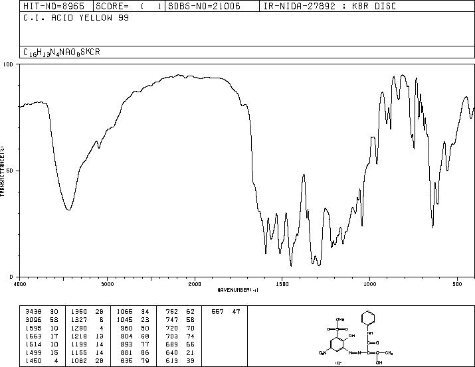
Task: Select the 1514 peak row
Action: pos(42,344)
